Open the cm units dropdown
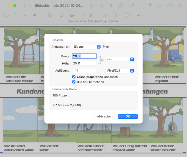 pyautogui.click(x=120, y=59)
